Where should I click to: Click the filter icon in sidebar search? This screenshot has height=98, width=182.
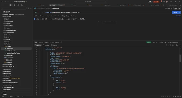pos(2,8)
